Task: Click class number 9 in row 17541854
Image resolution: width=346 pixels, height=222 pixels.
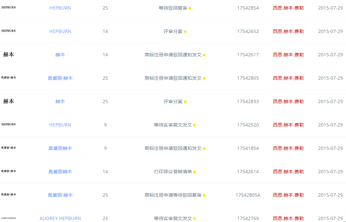Action: point(105,148)
